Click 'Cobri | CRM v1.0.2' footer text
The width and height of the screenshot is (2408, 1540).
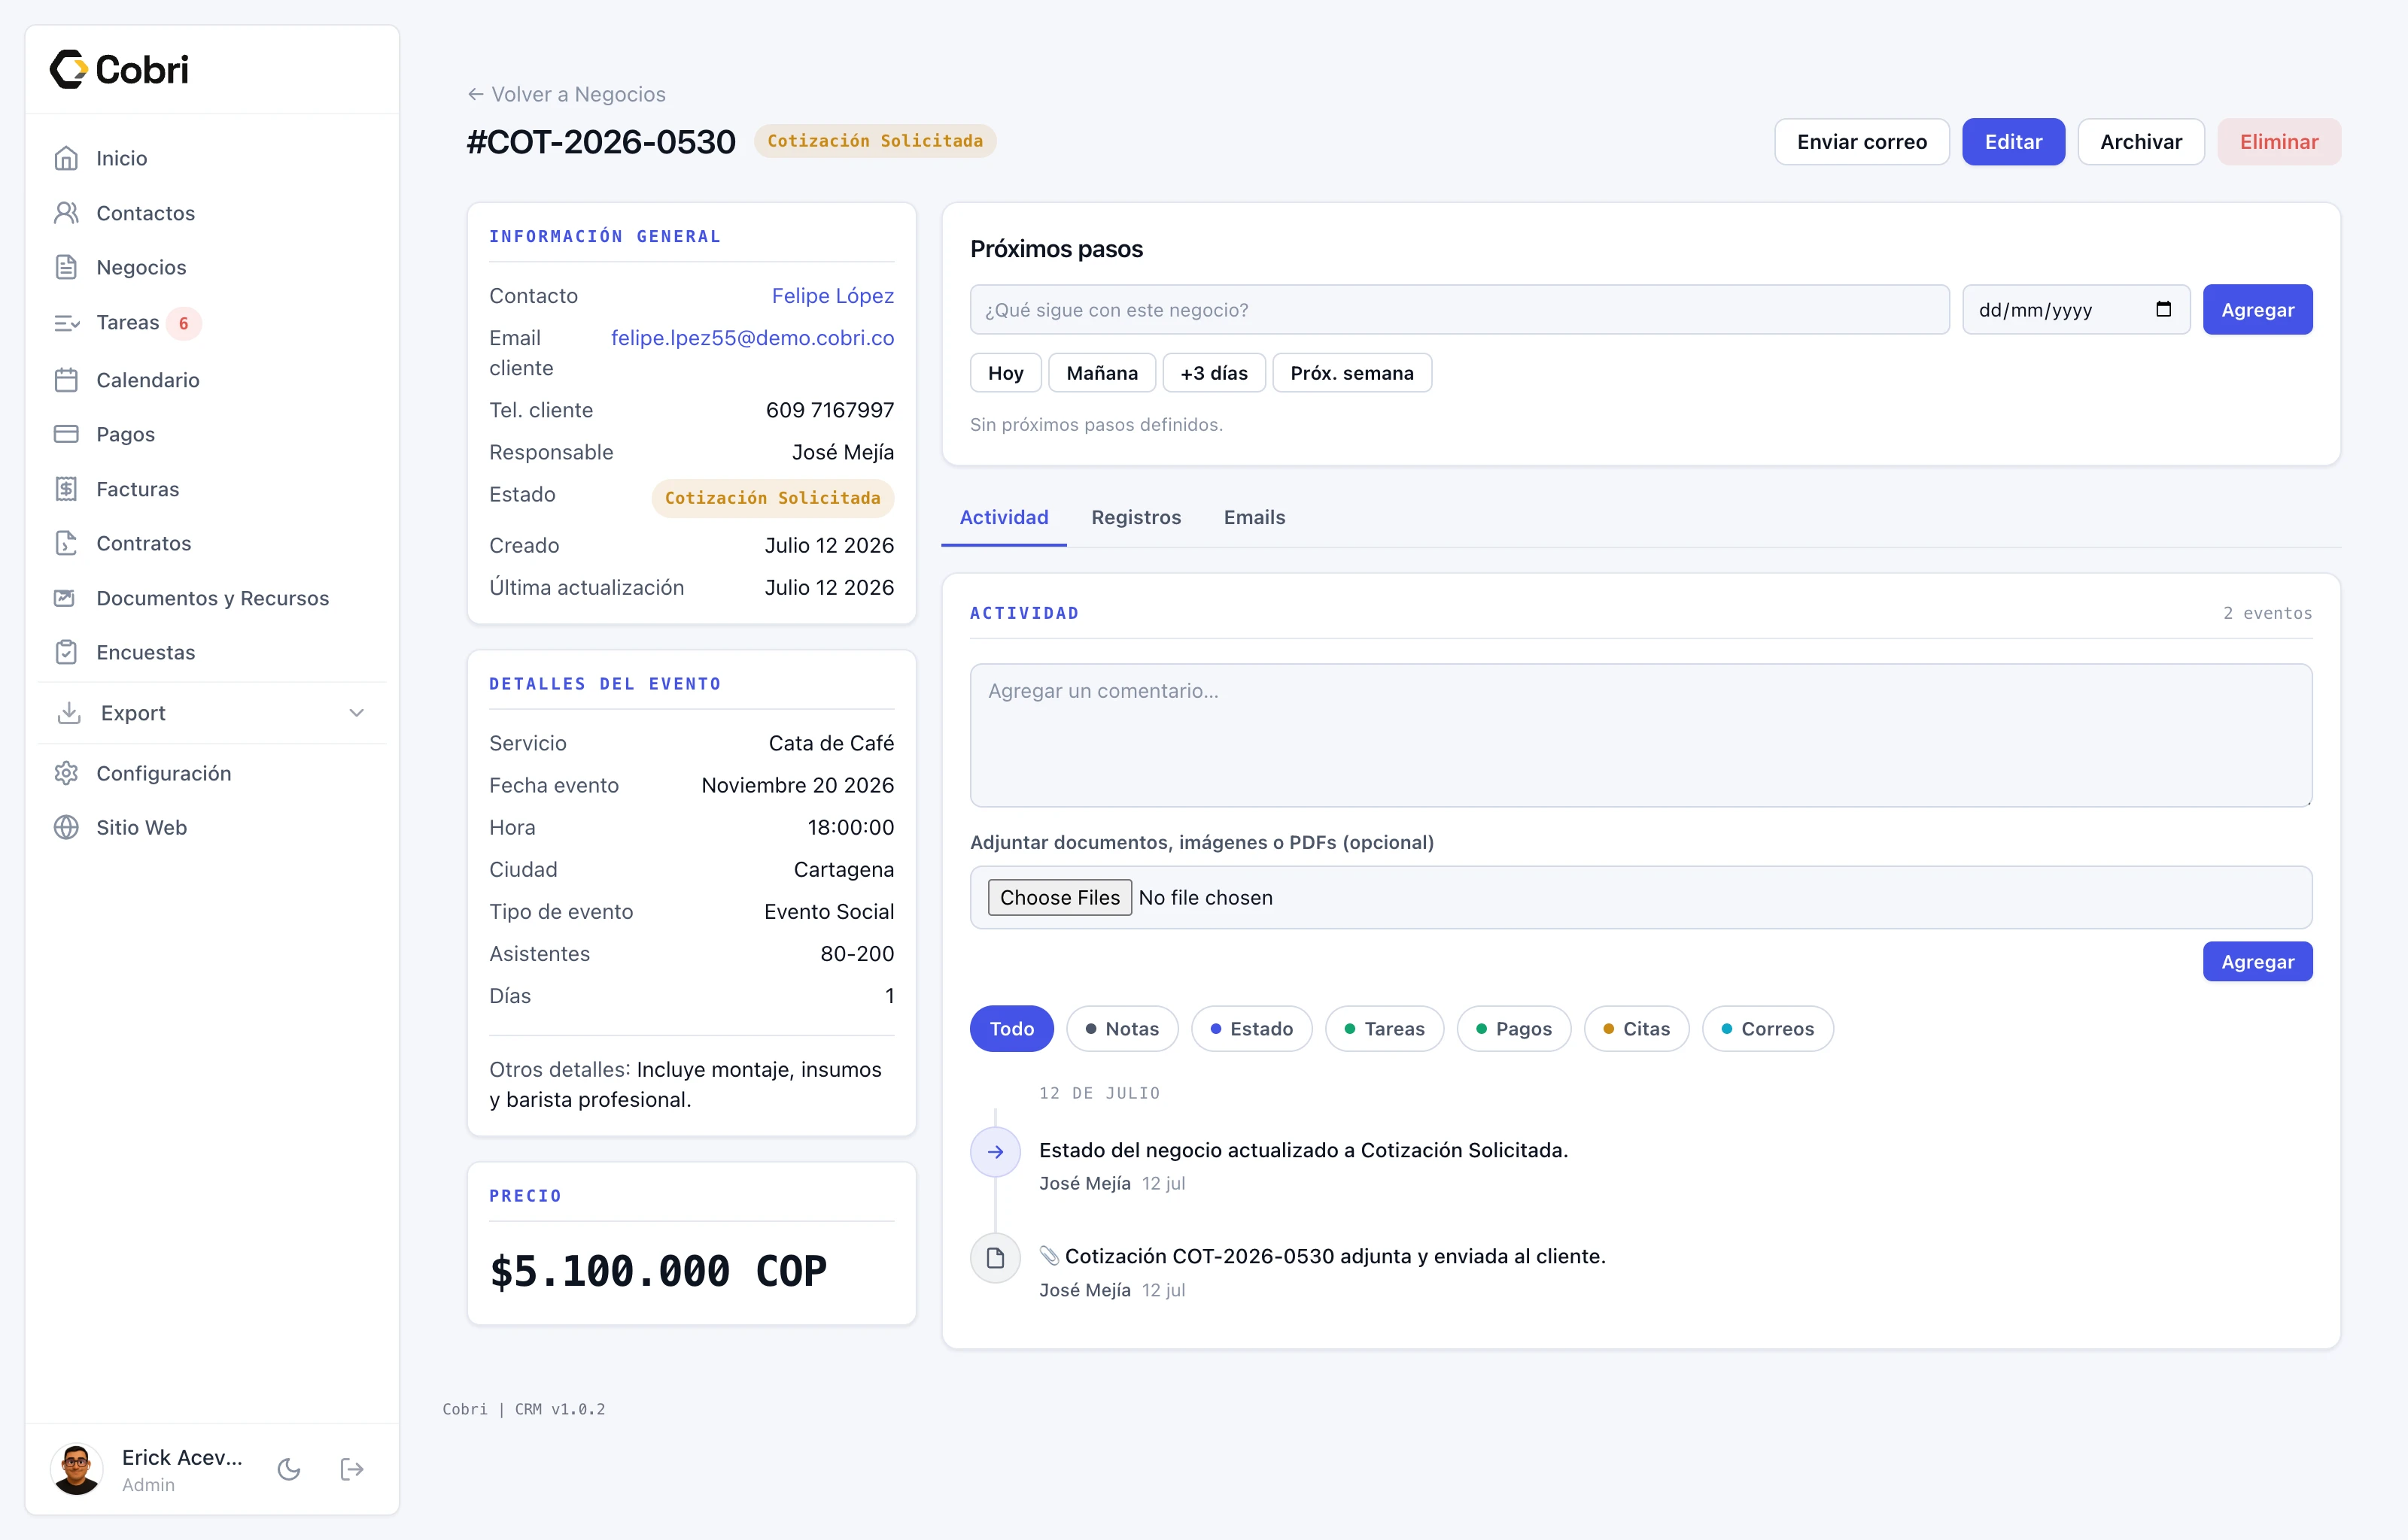pyautogui.click(x=523, y=1409)
